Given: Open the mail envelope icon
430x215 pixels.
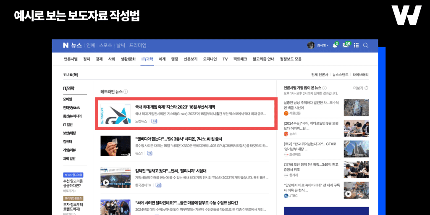Looking at the screenshot, I should coord(345,45).
